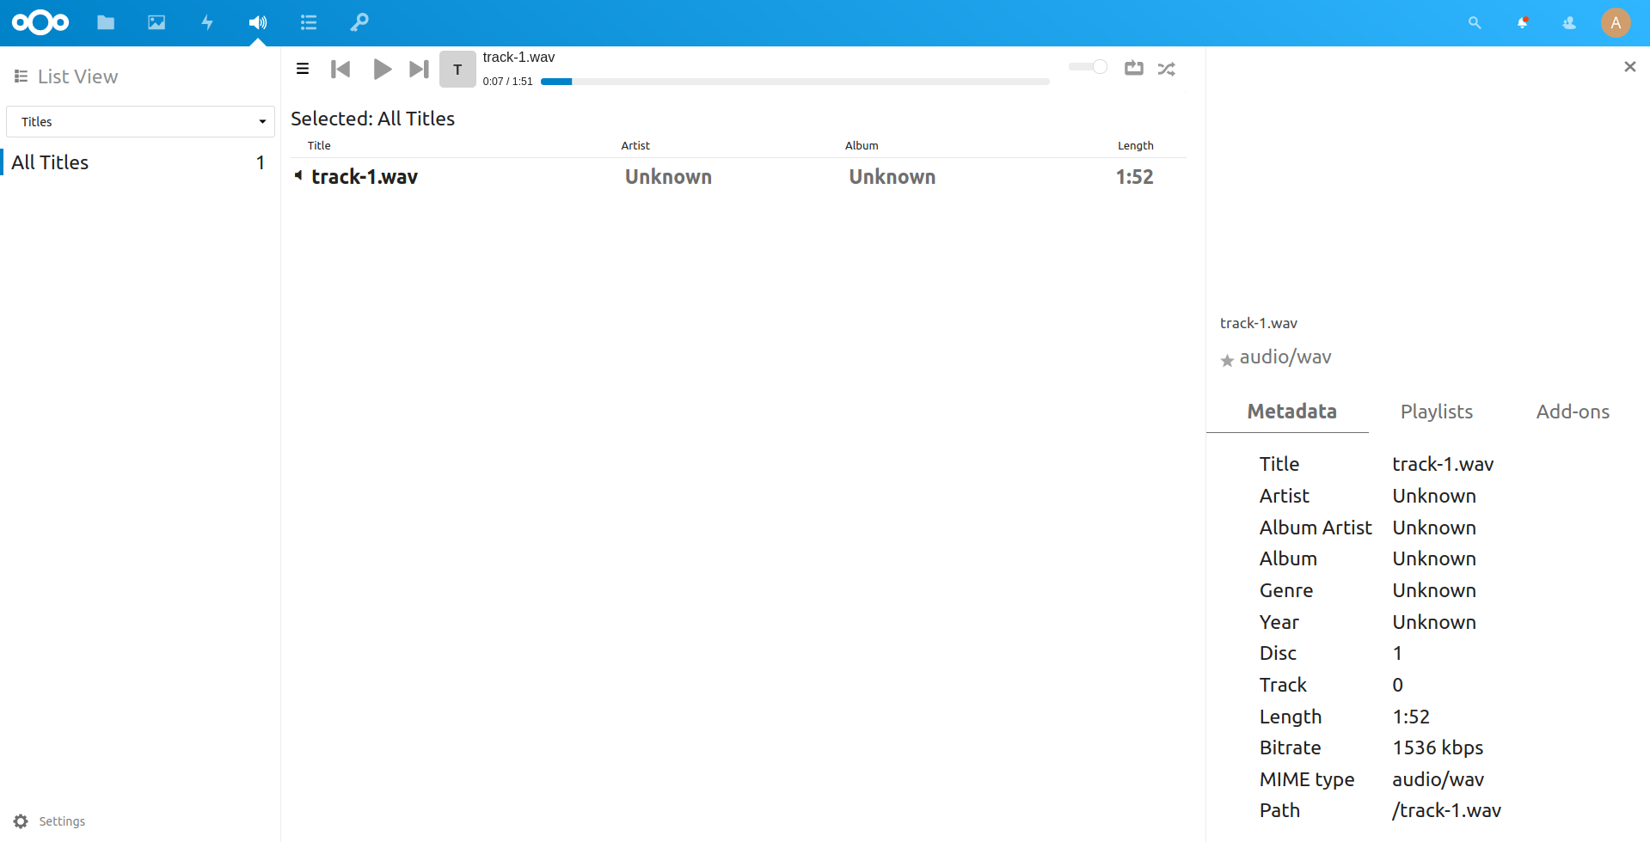Screen dimensions: 1650x842
Task: Open the Photos app
Action: (x=156, y=22)
